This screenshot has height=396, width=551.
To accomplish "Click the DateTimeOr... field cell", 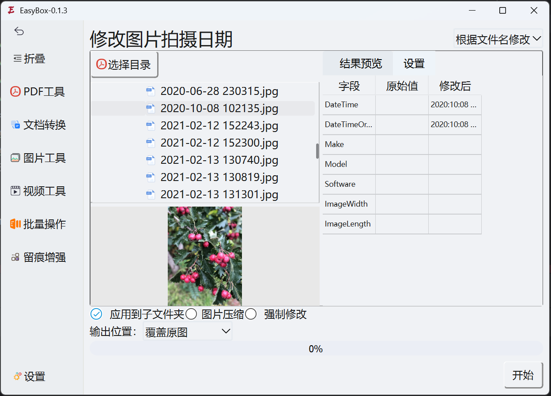I will point(349,124).
